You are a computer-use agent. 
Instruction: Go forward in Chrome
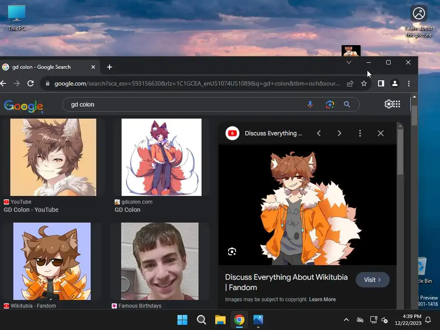(x=17, y=83)
